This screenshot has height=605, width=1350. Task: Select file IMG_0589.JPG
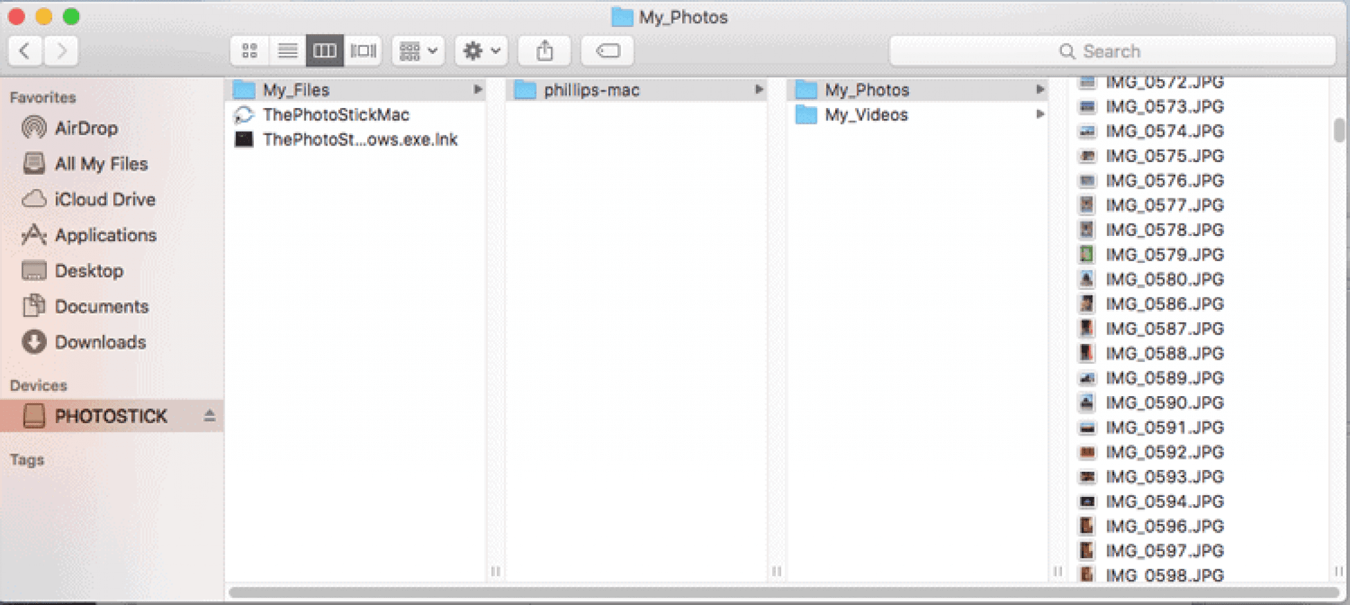(x=1164, y=378)
